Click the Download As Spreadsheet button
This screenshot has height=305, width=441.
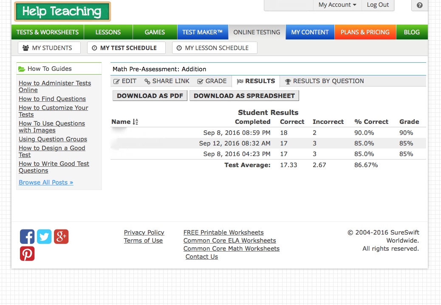tap(244, 95)
